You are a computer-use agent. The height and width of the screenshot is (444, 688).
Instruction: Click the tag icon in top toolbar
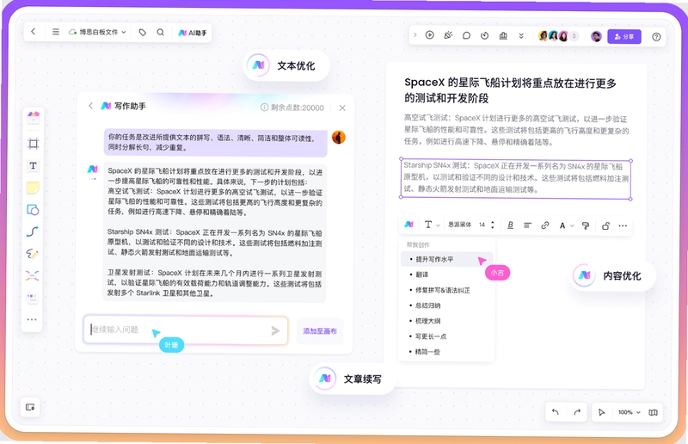click(142, 32)
